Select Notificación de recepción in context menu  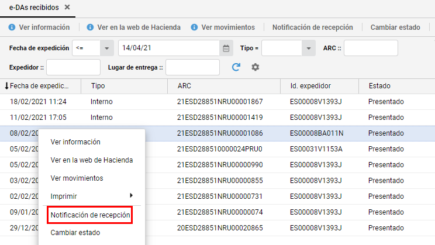[90, 215]
